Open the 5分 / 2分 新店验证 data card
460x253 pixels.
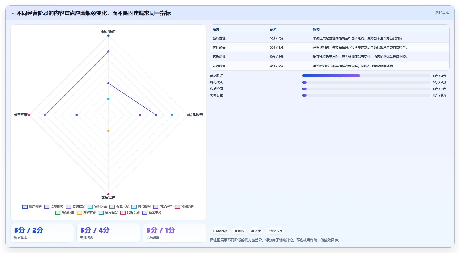42,233
